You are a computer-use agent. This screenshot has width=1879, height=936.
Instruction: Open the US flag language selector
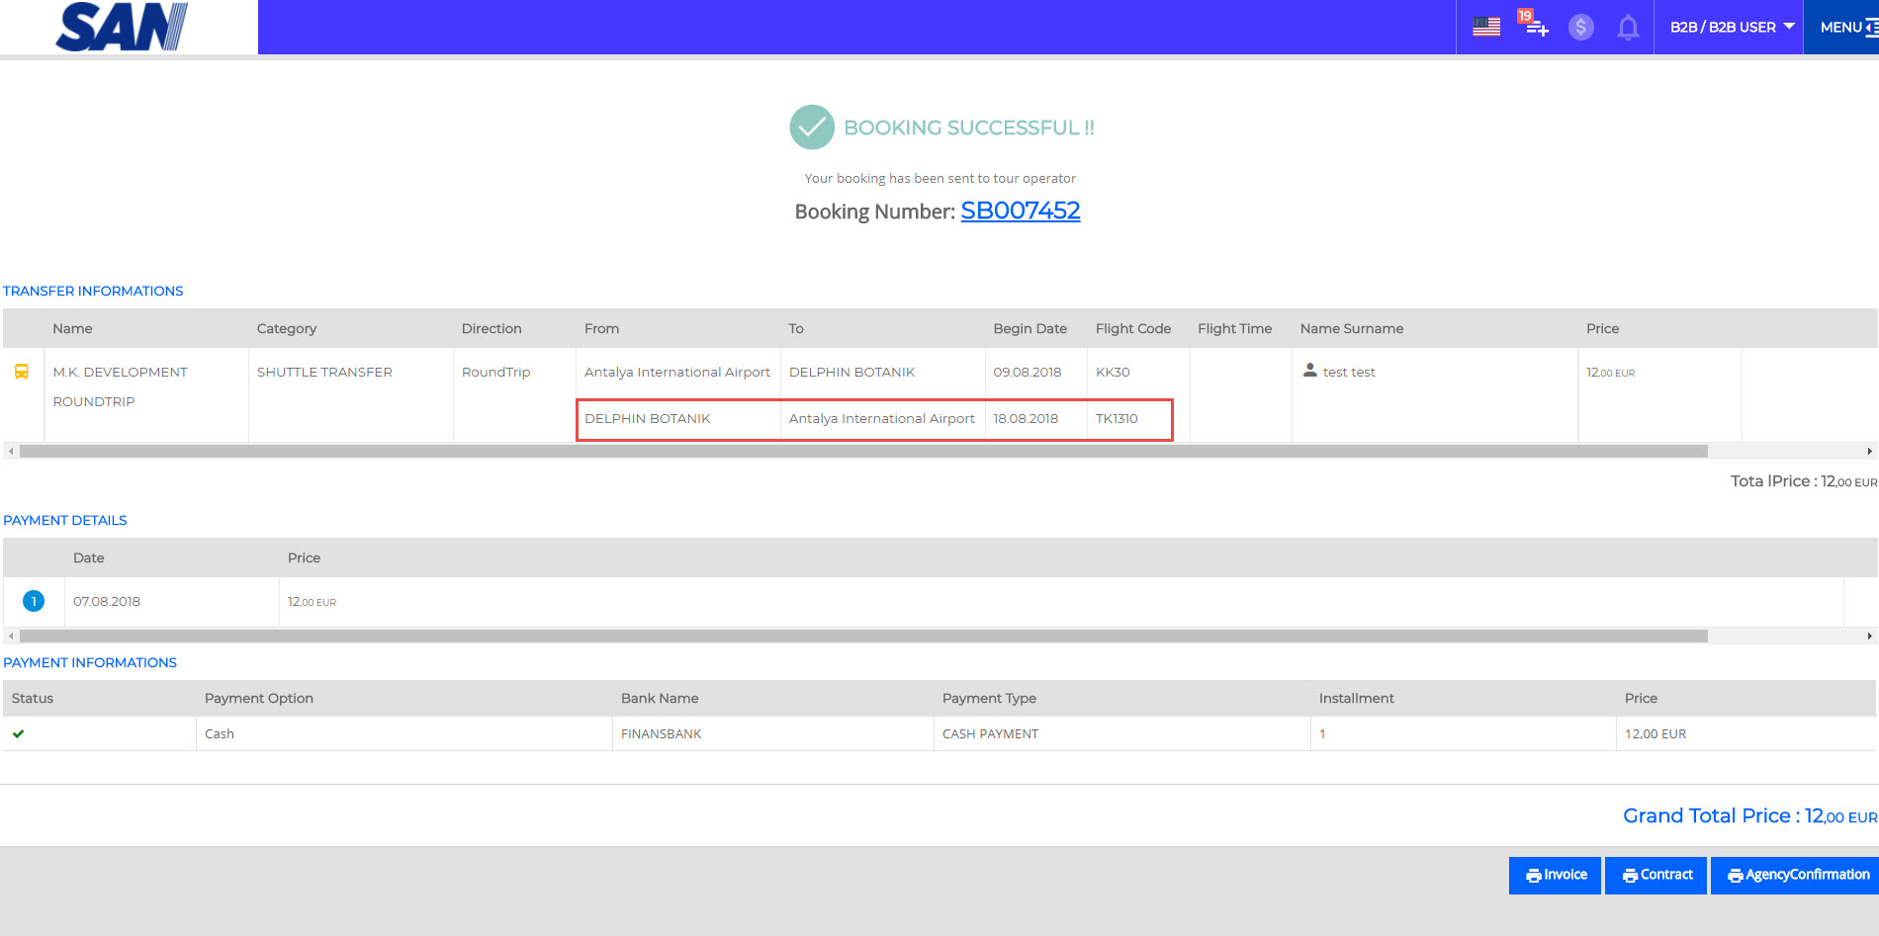click(x=1485, y=27)
